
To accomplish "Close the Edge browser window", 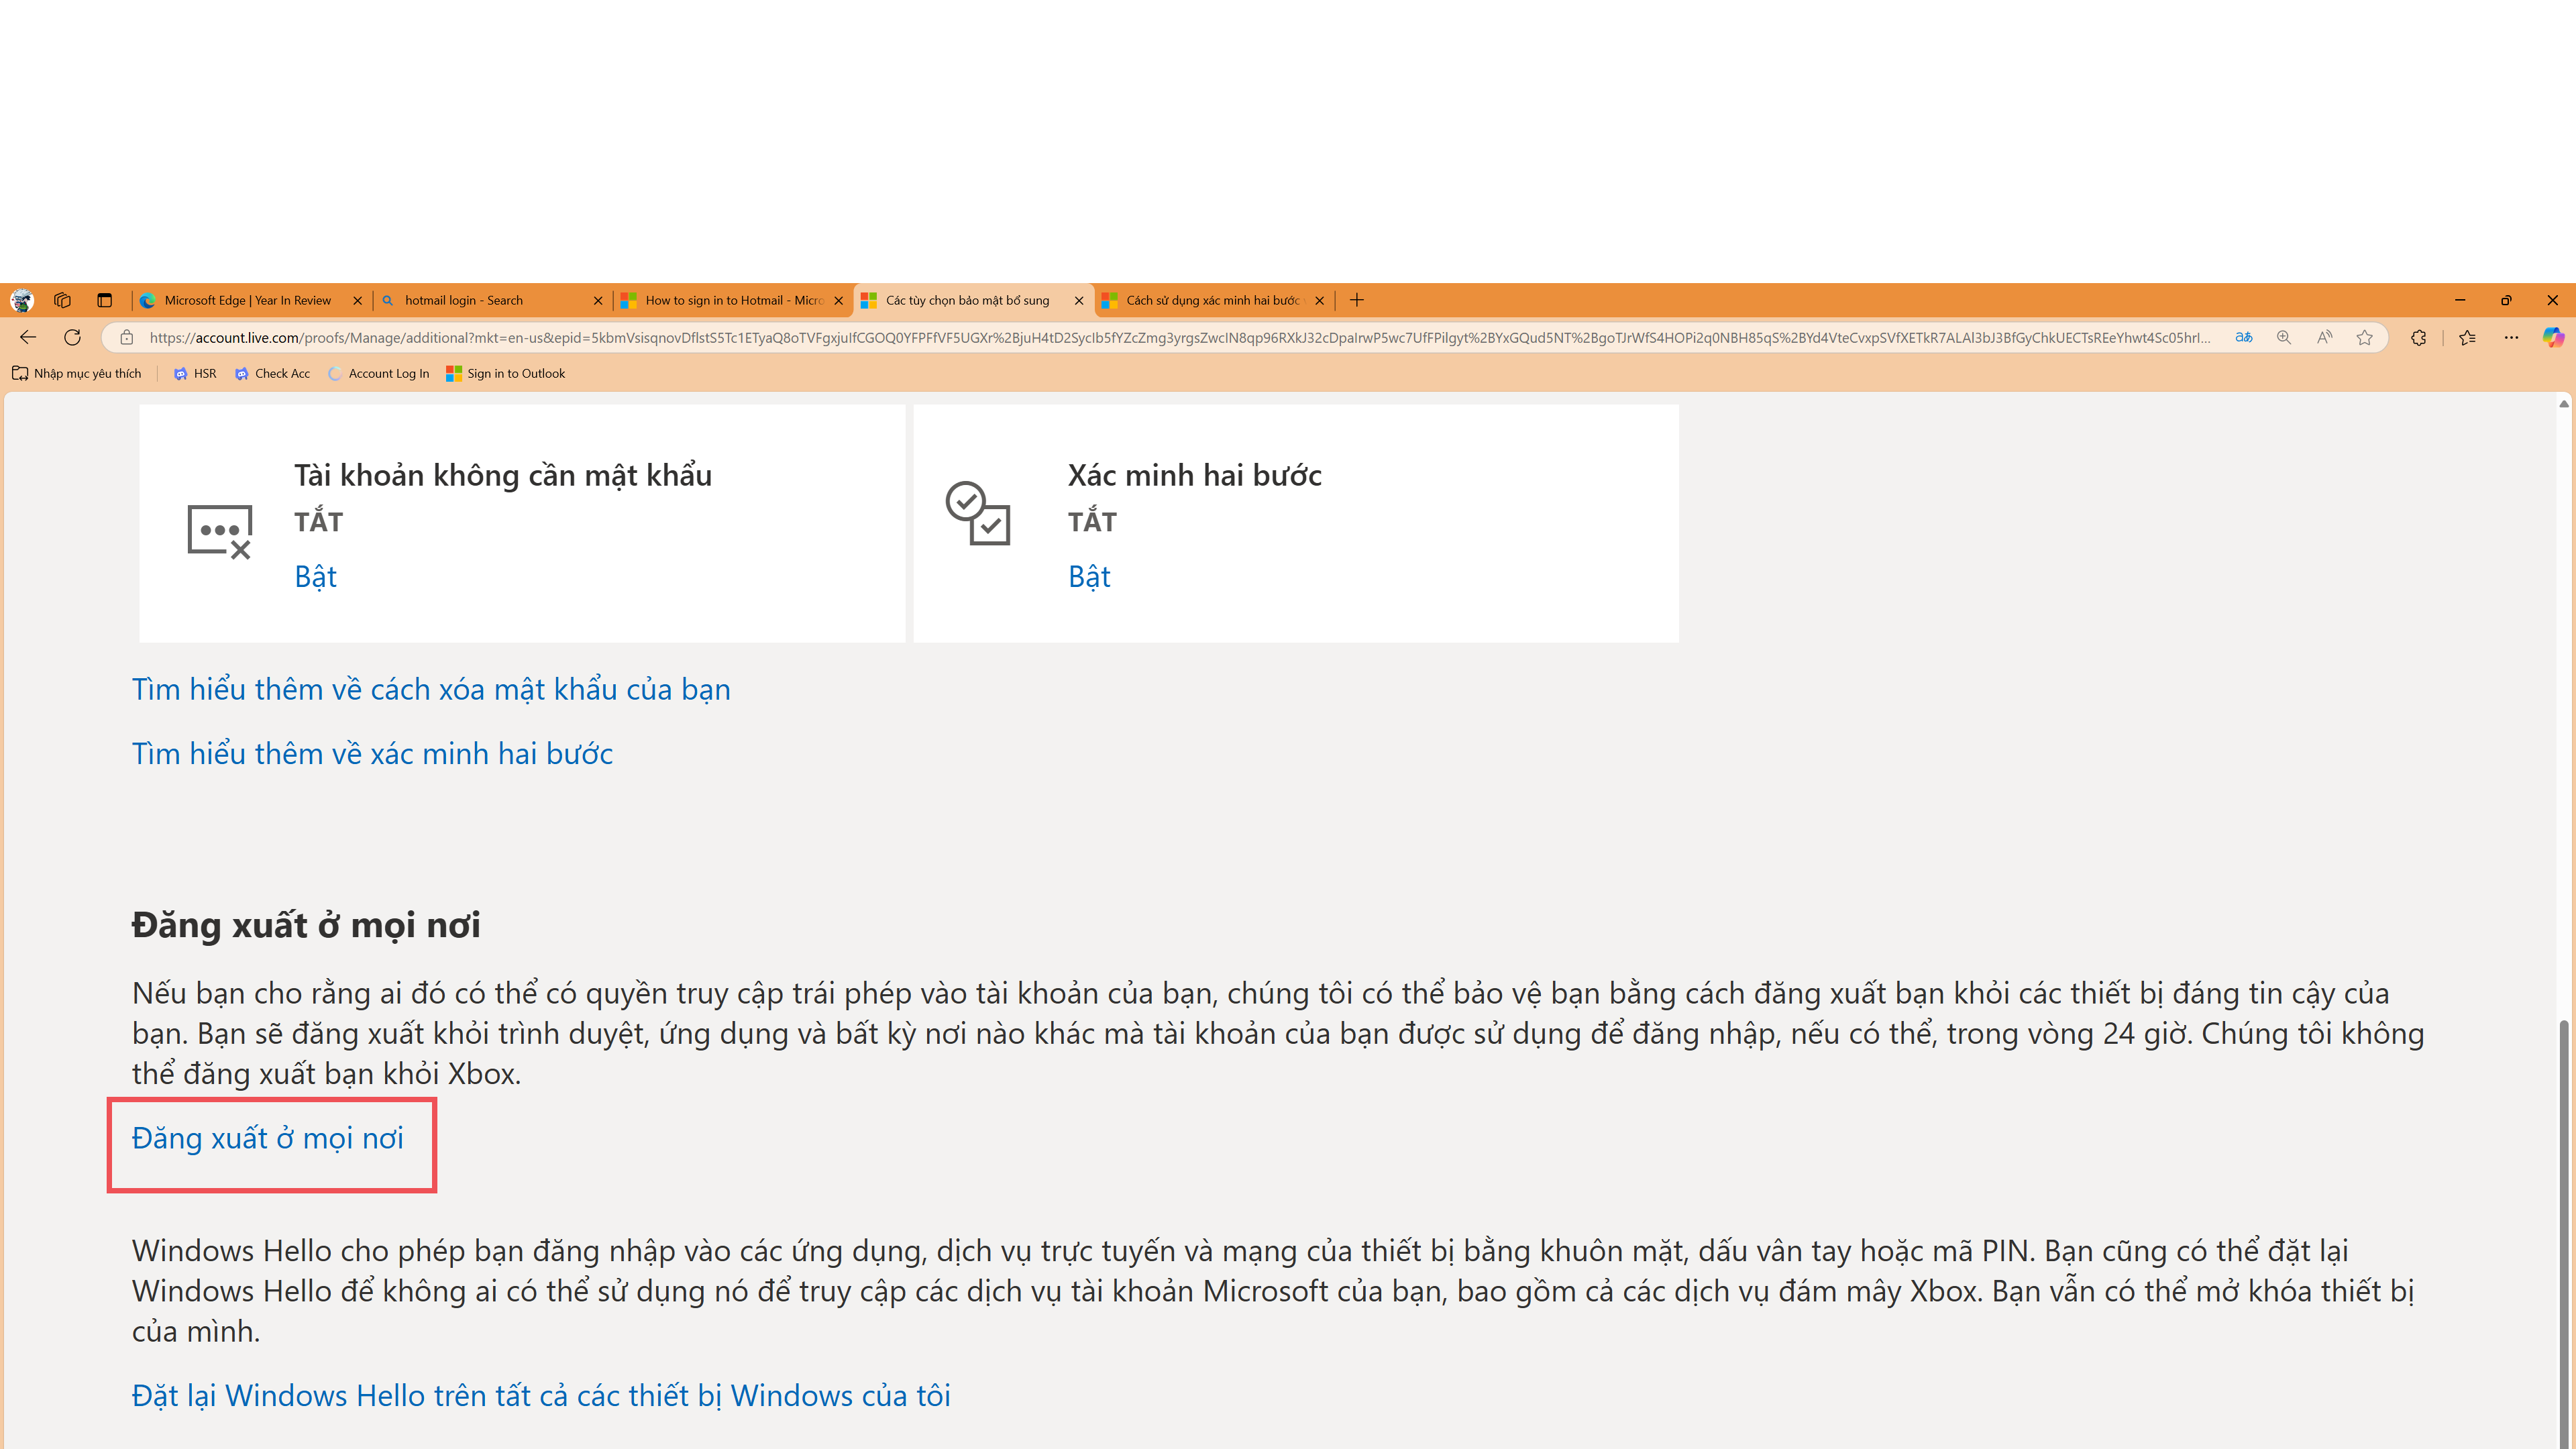I will (x=2552, y=300).
